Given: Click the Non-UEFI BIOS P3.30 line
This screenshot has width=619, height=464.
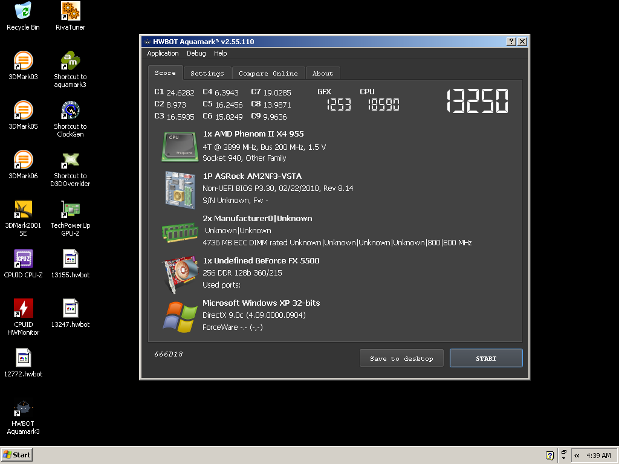Looking at the screenshot, I should (278, 188).
